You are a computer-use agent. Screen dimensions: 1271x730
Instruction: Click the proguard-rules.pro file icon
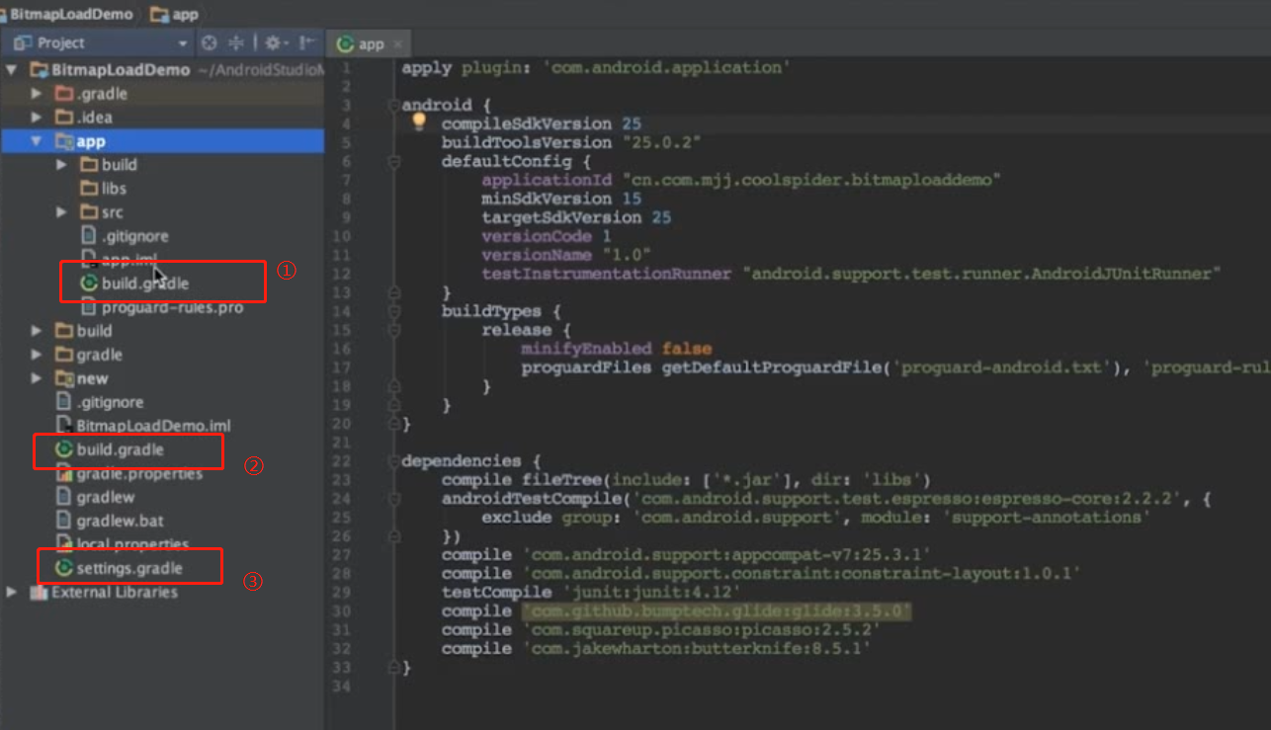pyautogui.click(x=89, y=307)
